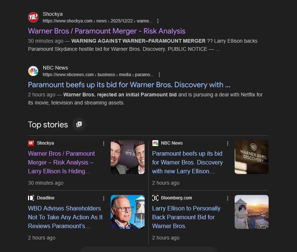This screenshot has width=297, height=252.
Task: Open more options for Shockya search result
Action: [x=158, y=21]
